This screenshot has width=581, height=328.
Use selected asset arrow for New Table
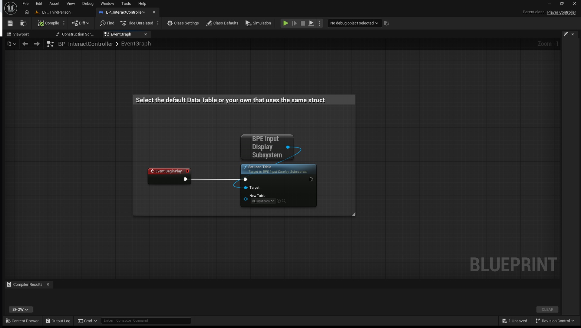[279, 201]
